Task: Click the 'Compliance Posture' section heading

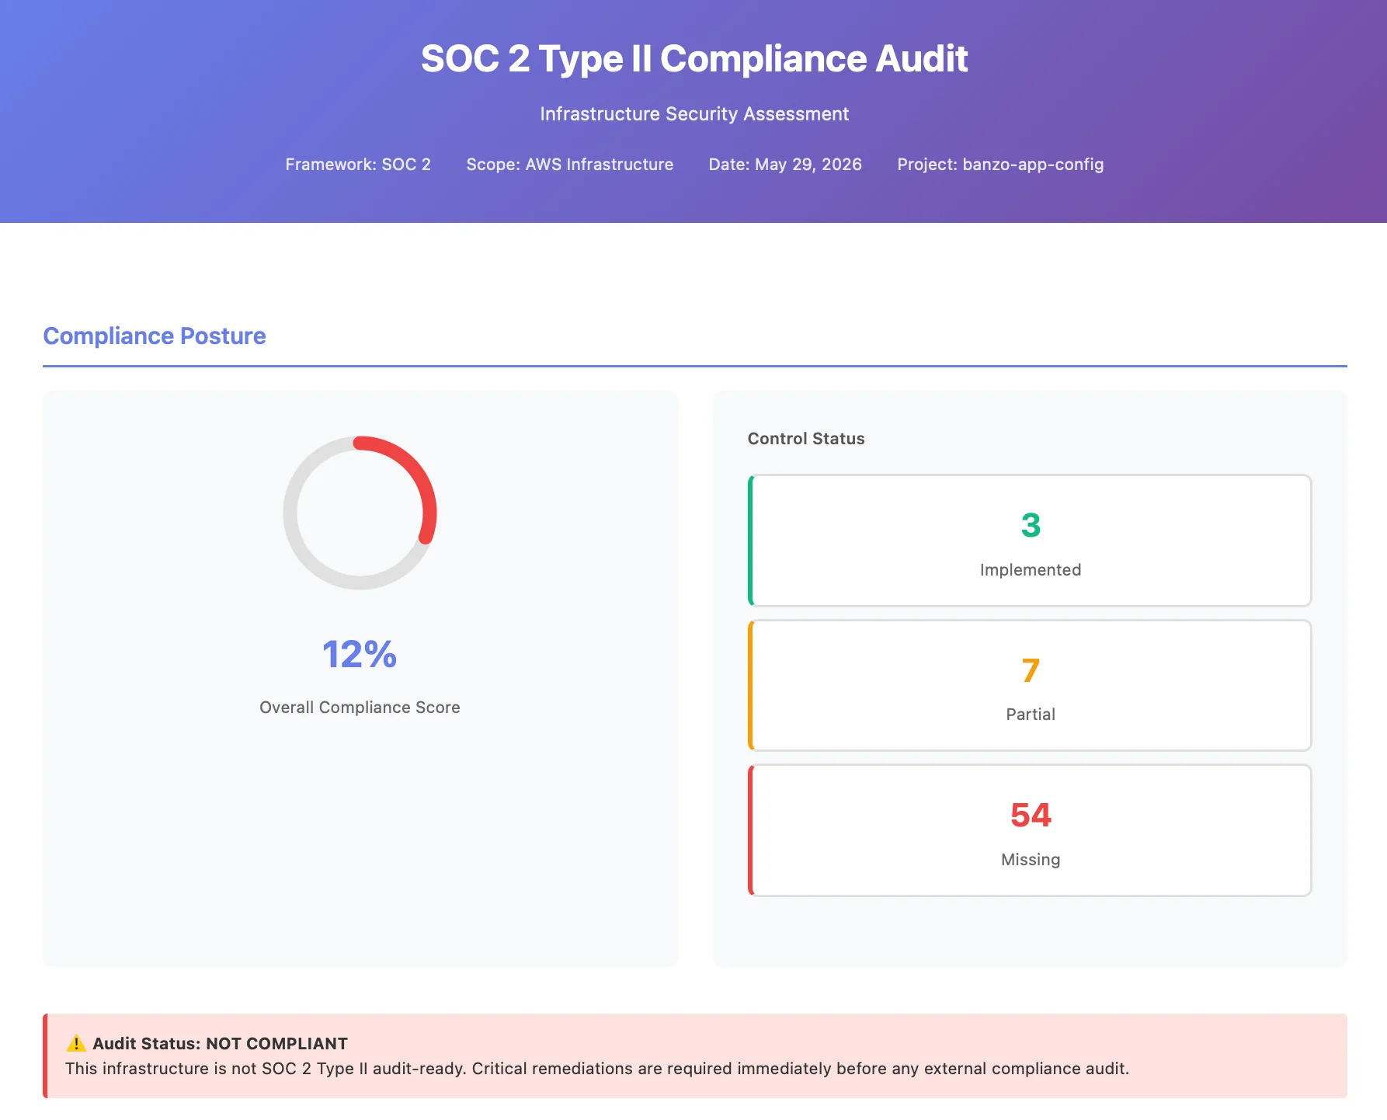Action: (155, 336)
